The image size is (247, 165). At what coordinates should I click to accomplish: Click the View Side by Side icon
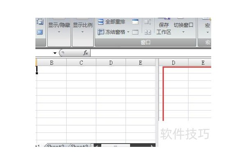click(148, 22)
